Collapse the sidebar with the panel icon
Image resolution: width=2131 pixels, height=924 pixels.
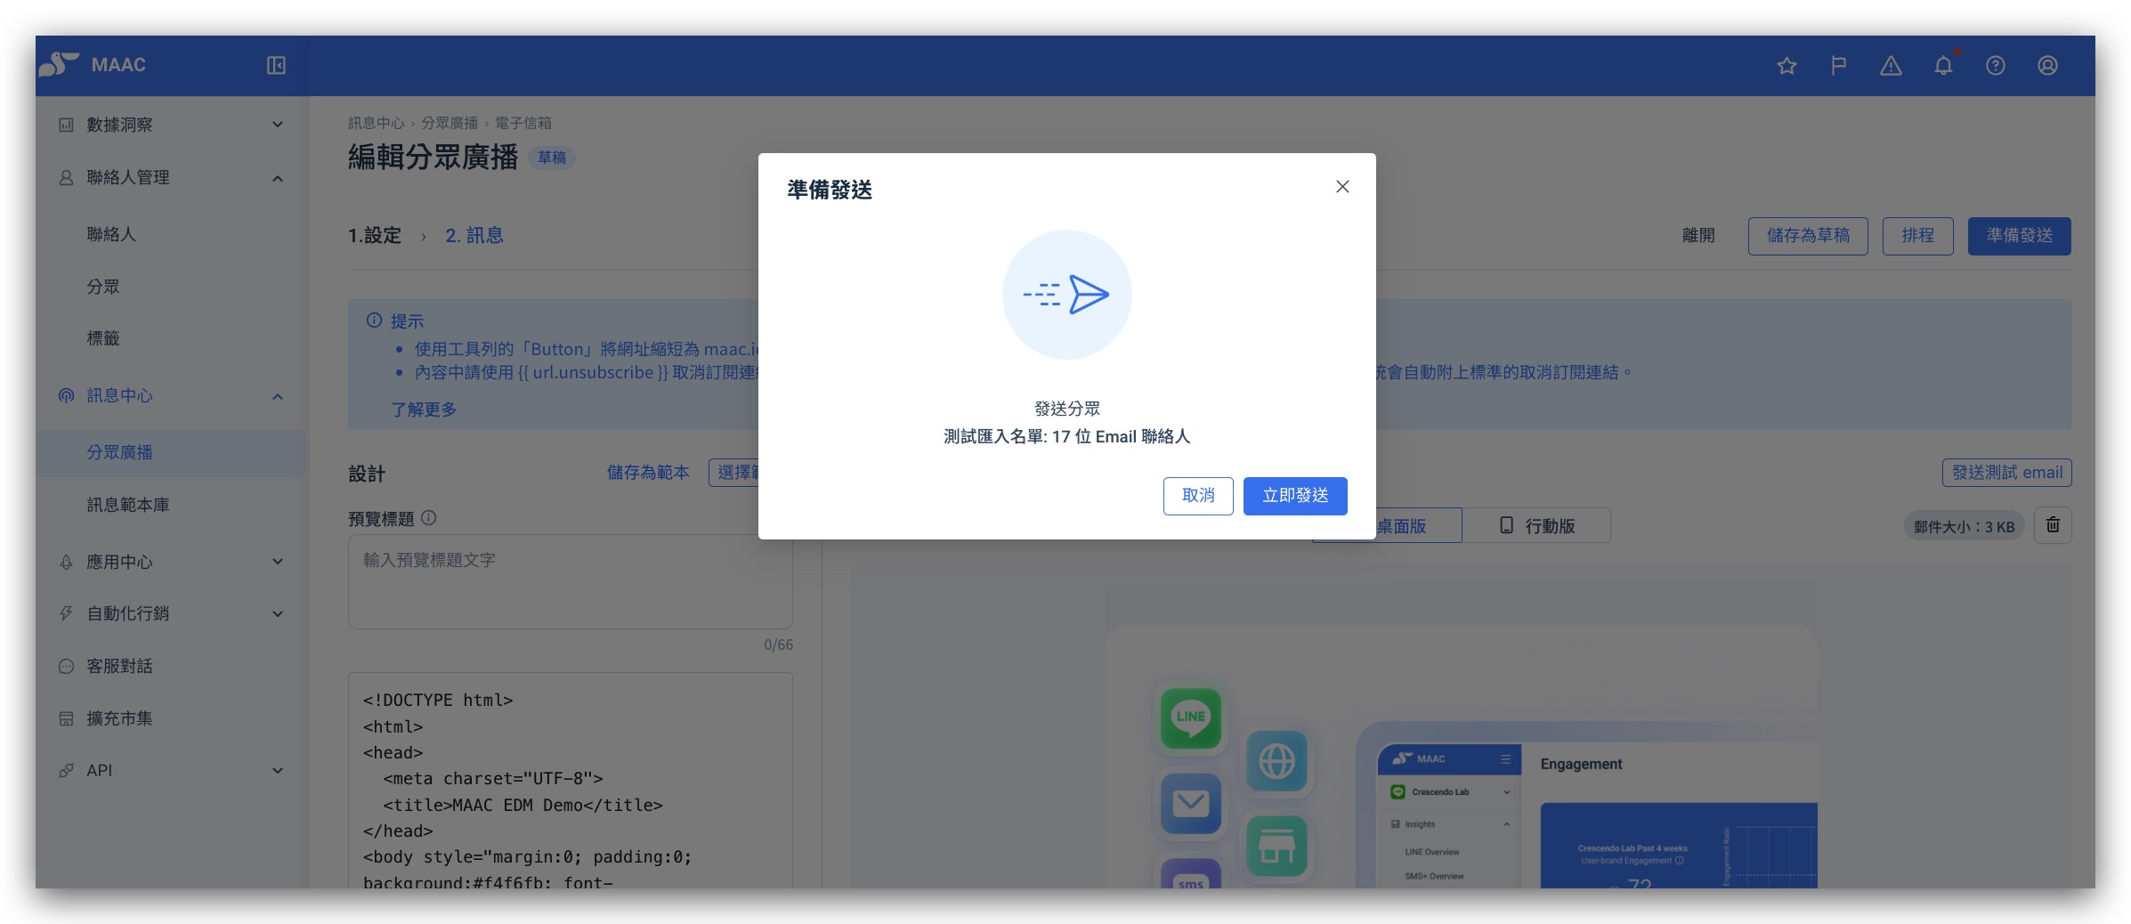pyautogui.click(x=276, y=65)
